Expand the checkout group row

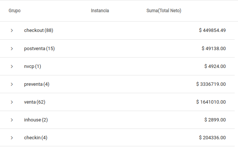(12, 30)
